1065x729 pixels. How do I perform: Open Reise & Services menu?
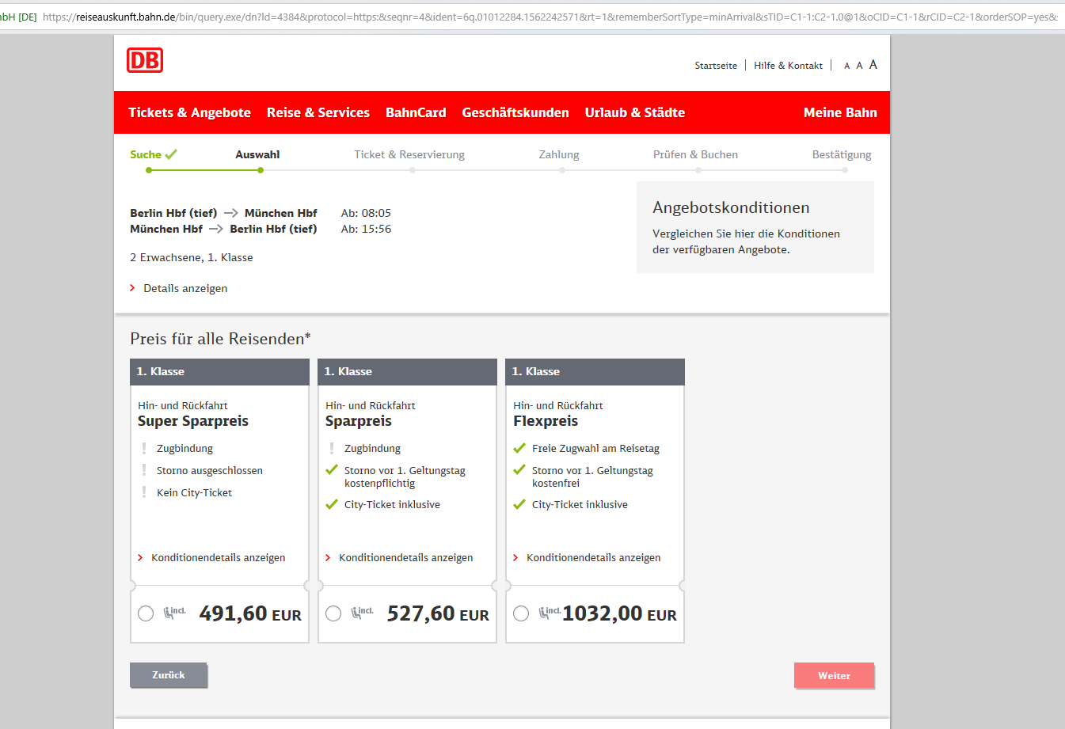click(x=318, y=112)
